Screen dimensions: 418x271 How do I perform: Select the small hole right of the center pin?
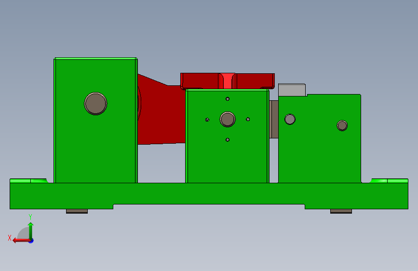[248, 119]
